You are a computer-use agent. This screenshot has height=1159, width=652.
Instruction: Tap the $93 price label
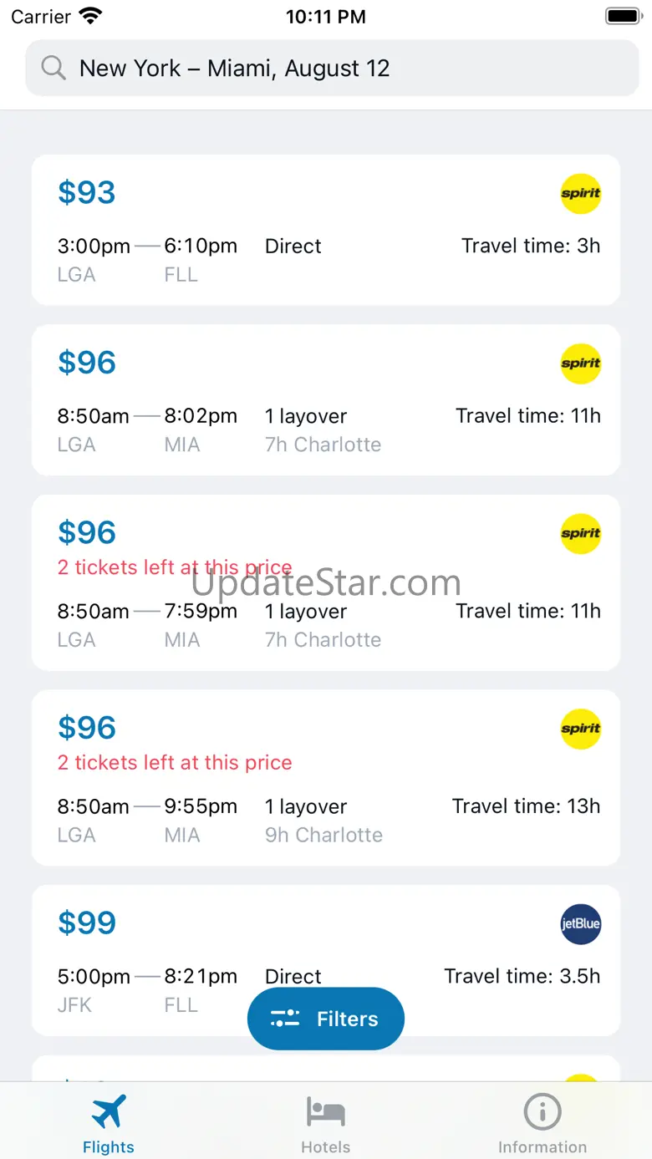[x=87, y=193]
